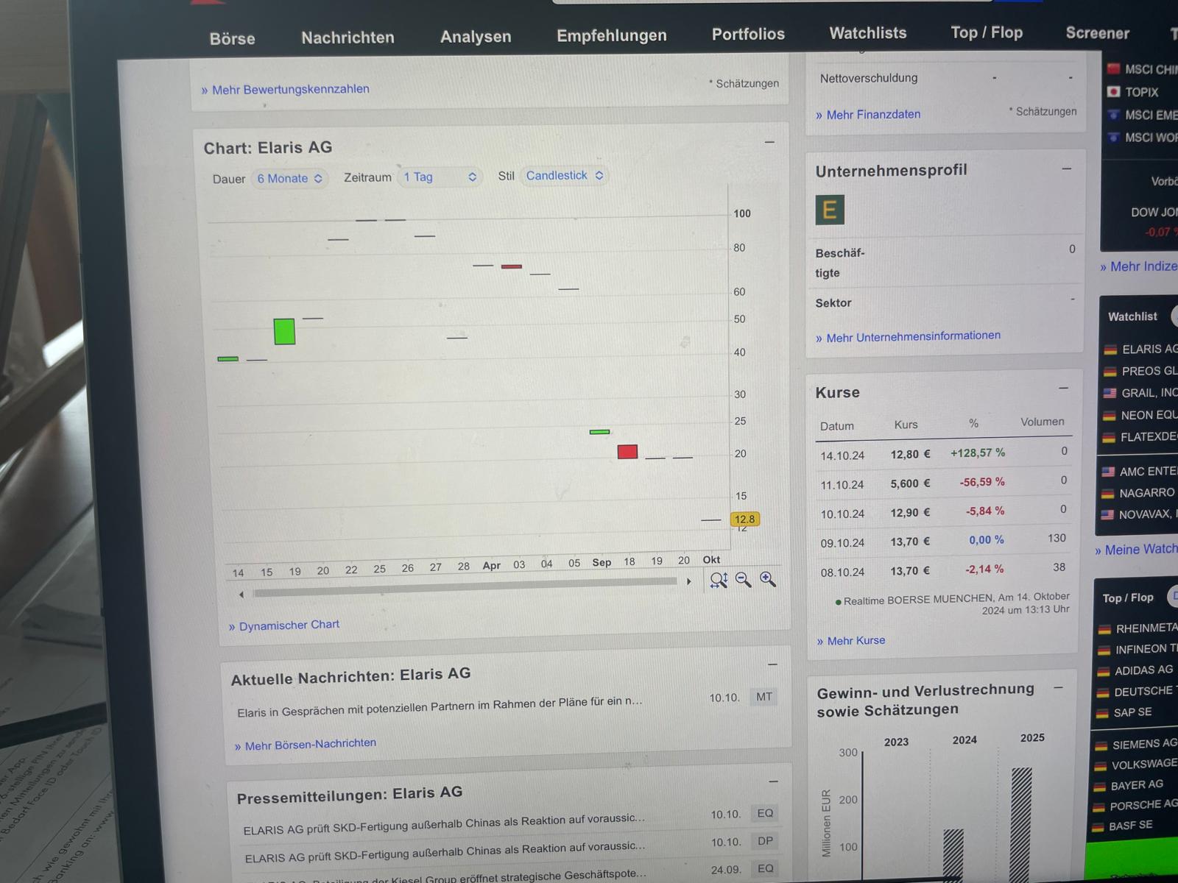Open the Dynamischer Chart link

click(289, 625)
